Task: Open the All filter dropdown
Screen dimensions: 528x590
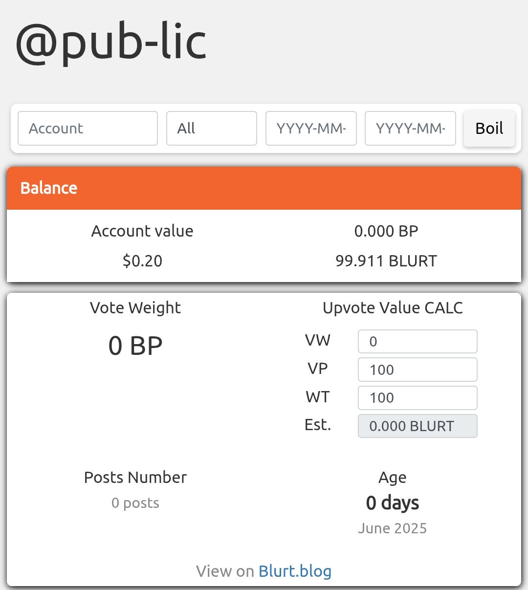Action: point(212,129)
